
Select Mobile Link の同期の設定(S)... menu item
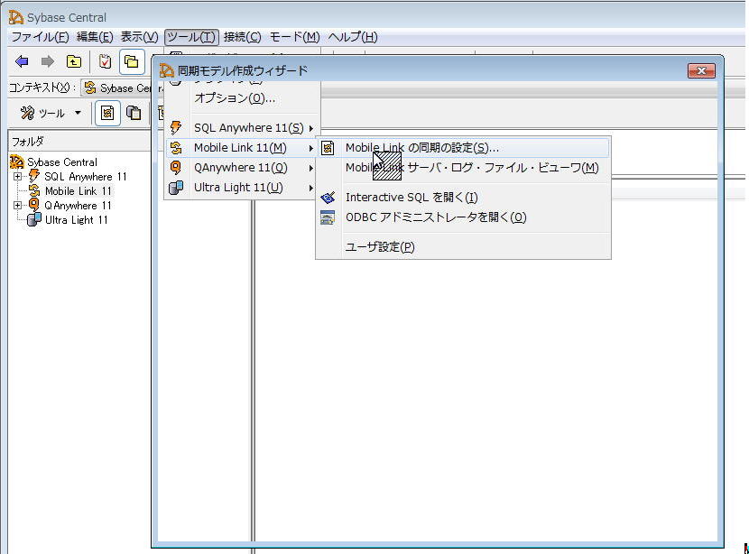point(421,148)
